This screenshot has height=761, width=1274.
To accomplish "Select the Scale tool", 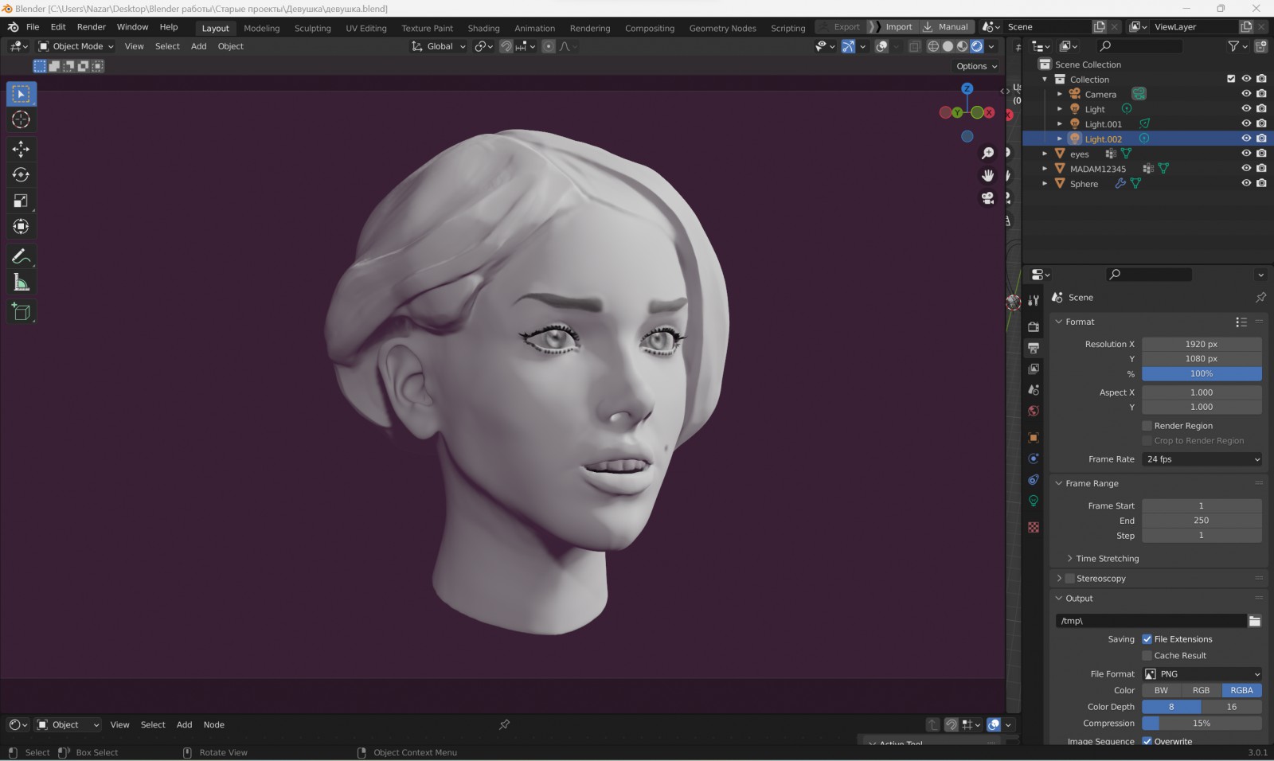I will coord(21,201).
